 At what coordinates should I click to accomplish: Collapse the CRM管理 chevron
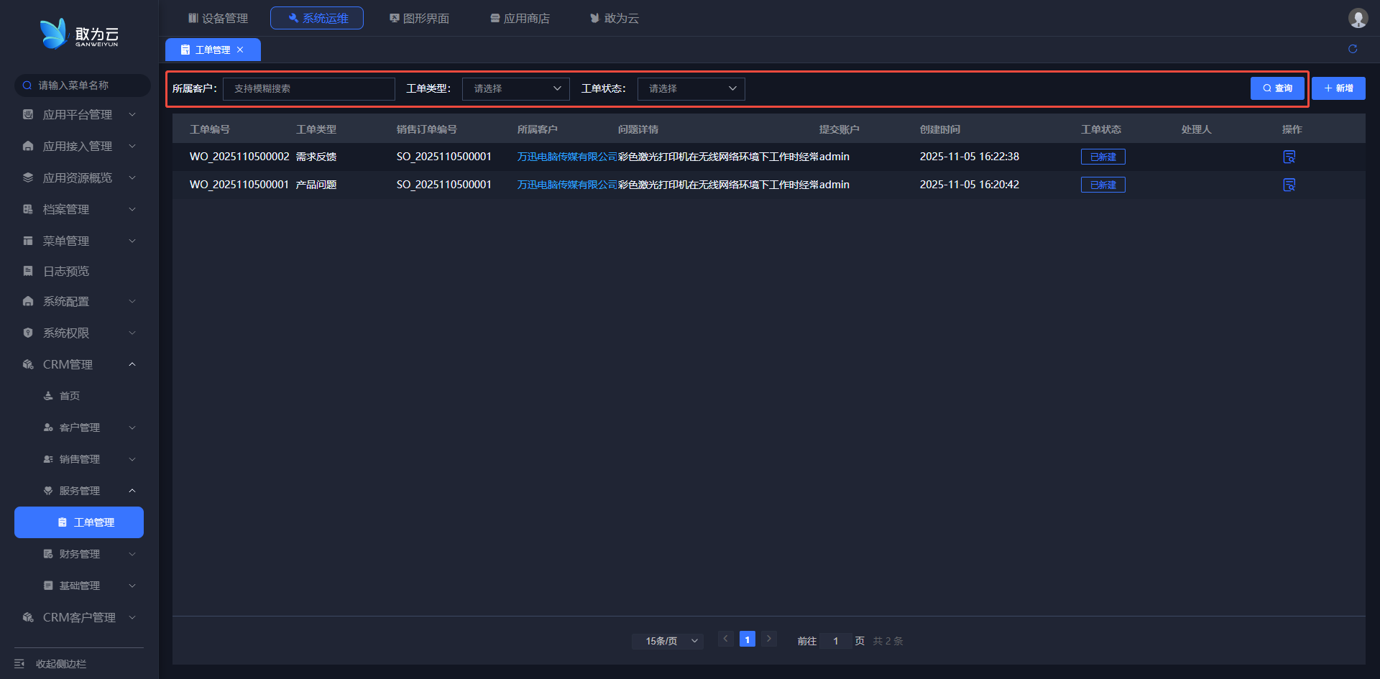tap(132, 364)
